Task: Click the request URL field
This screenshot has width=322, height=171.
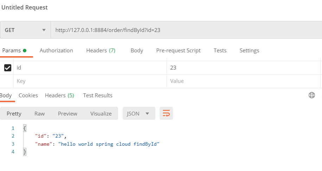Action: tap(186, 30)
